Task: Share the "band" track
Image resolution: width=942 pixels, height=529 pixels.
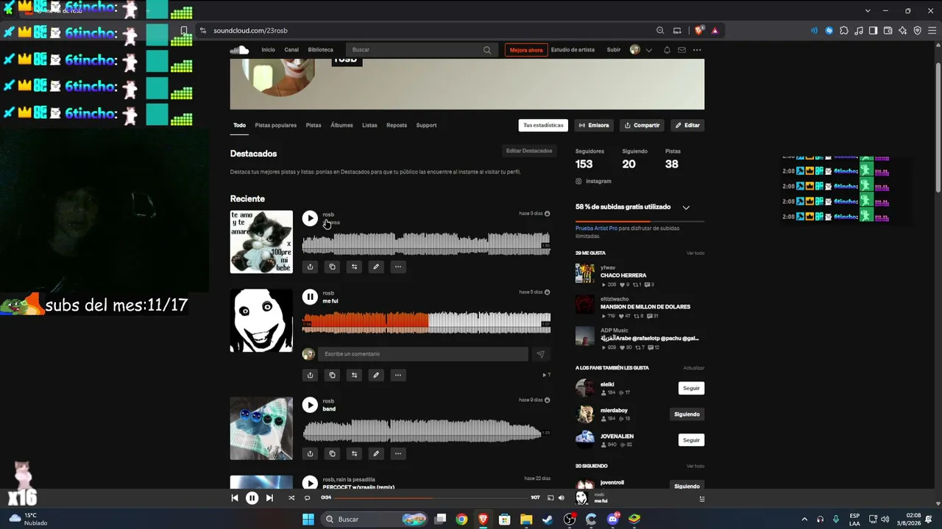Action: tap(310, 453)
